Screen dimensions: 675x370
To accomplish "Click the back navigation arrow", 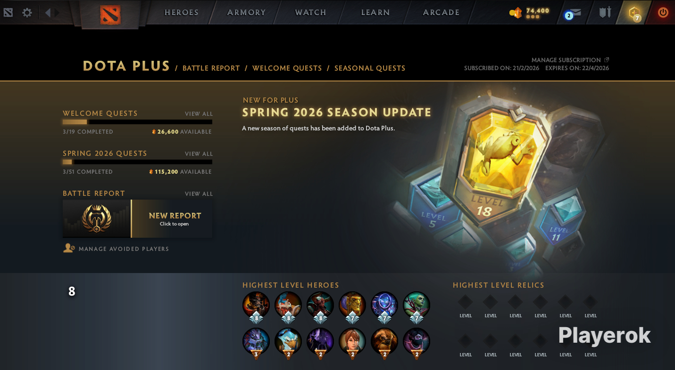I will [x=48, y=13].
